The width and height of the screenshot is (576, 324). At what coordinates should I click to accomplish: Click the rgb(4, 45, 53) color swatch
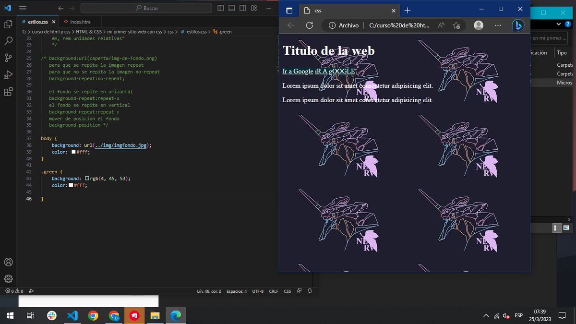87,179
